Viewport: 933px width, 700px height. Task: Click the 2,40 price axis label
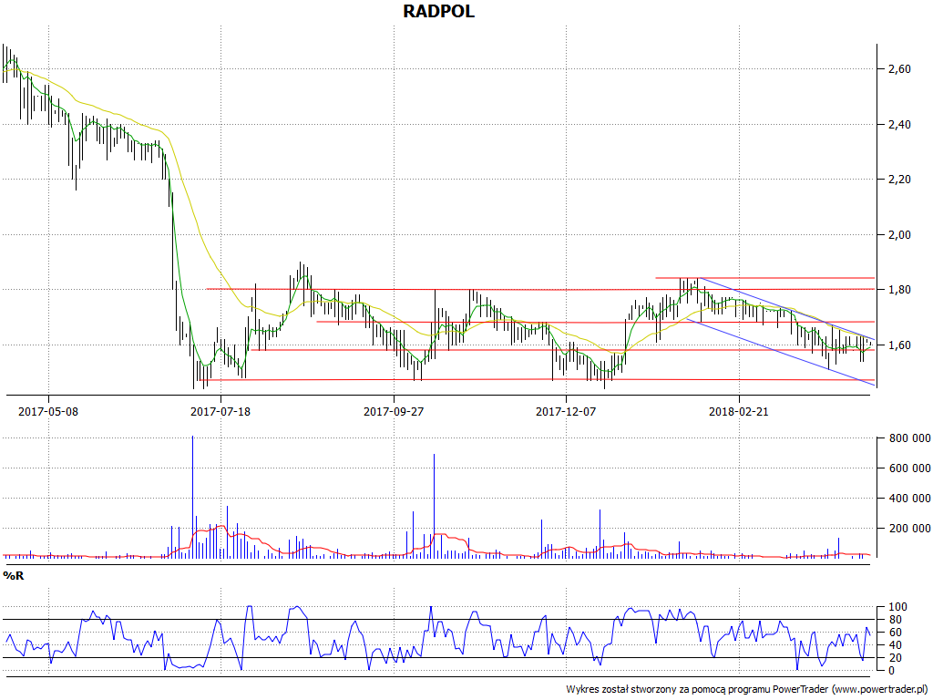coord(899,124)
